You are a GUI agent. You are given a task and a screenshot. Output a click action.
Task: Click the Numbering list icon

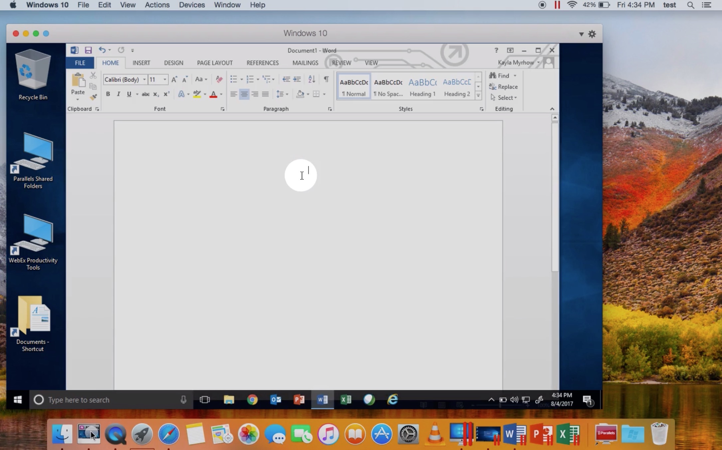pos(250,79)
